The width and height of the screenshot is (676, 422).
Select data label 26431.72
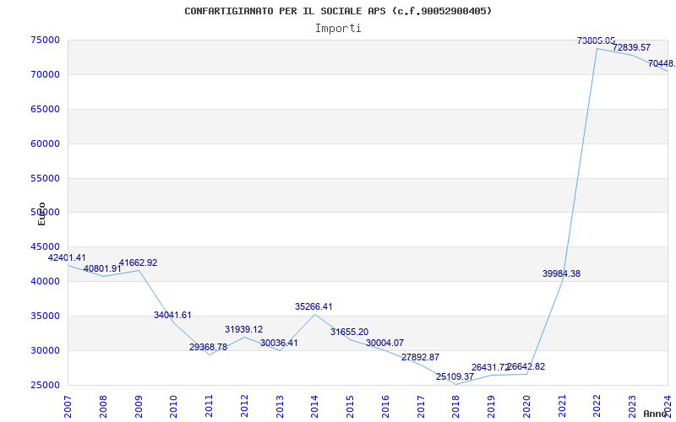point(491,367)
